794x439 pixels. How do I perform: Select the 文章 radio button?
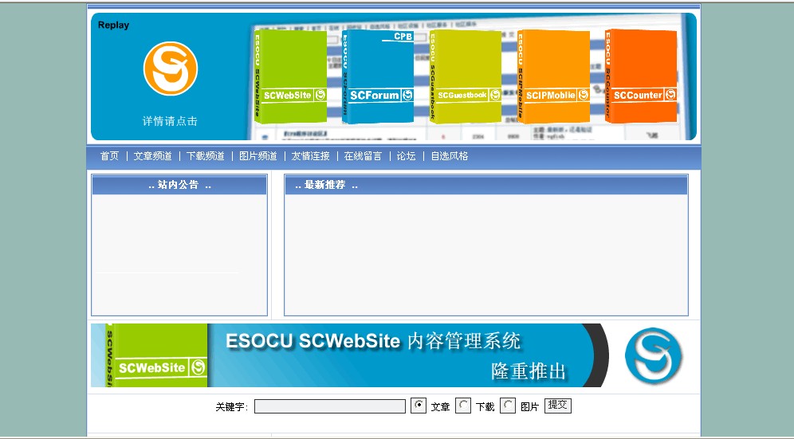[x=419, y=405]
